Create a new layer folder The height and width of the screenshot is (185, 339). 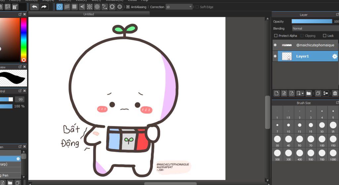[309, 93]
